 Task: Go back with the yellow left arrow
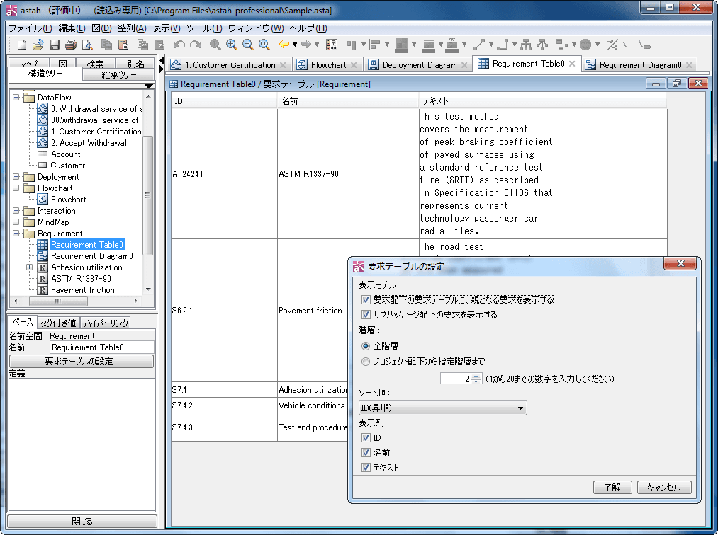284,45
